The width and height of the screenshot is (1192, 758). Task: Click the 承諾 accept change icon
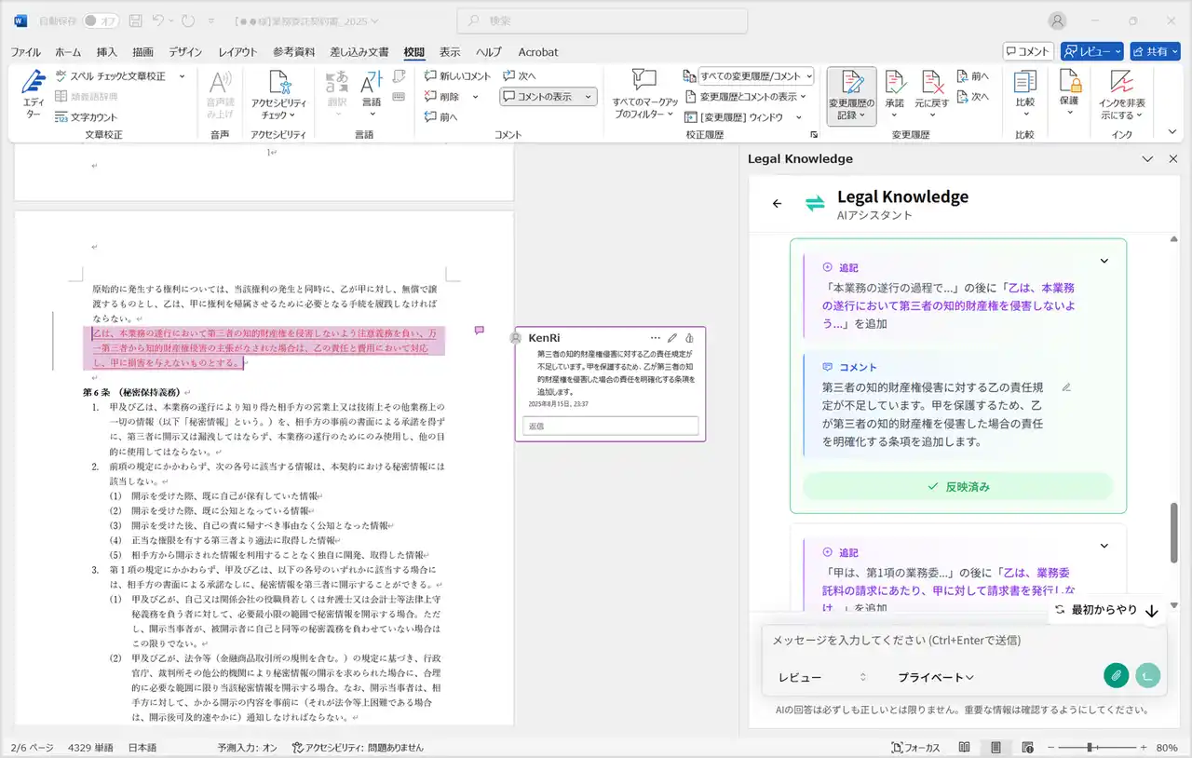tap(895, 84)
